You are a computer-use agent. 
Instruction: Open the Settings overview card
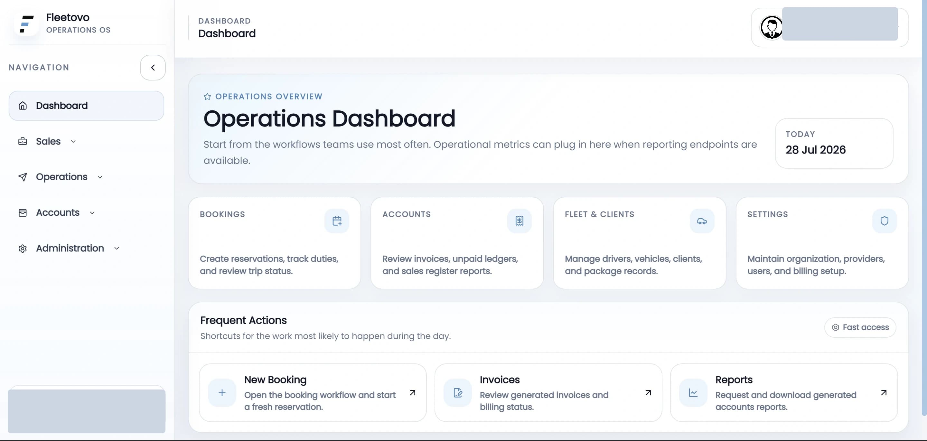click(822, 243)
